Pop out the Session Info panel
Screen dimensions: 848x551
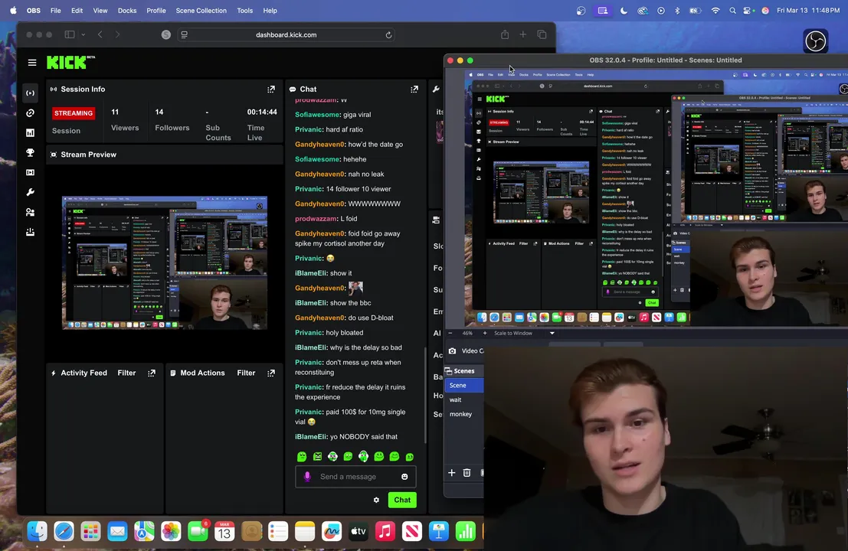271,89
